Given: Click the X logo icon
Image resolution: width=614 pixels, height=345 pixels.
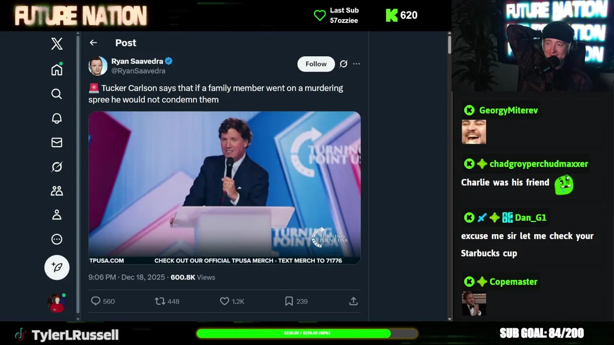Looking at the screenshot, I should 57,44.
